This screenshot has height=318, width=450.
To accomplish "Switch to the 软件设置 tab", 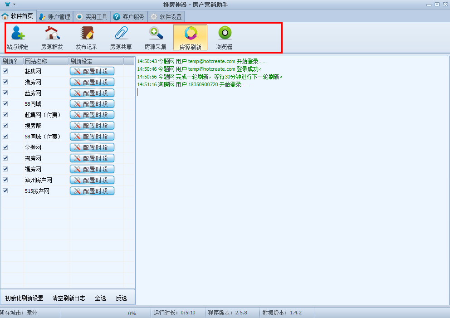I will [x=166, y=17].
